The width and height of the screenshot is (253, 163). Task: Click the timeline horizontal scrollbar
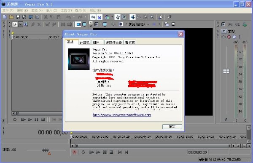tap(153, 146)
